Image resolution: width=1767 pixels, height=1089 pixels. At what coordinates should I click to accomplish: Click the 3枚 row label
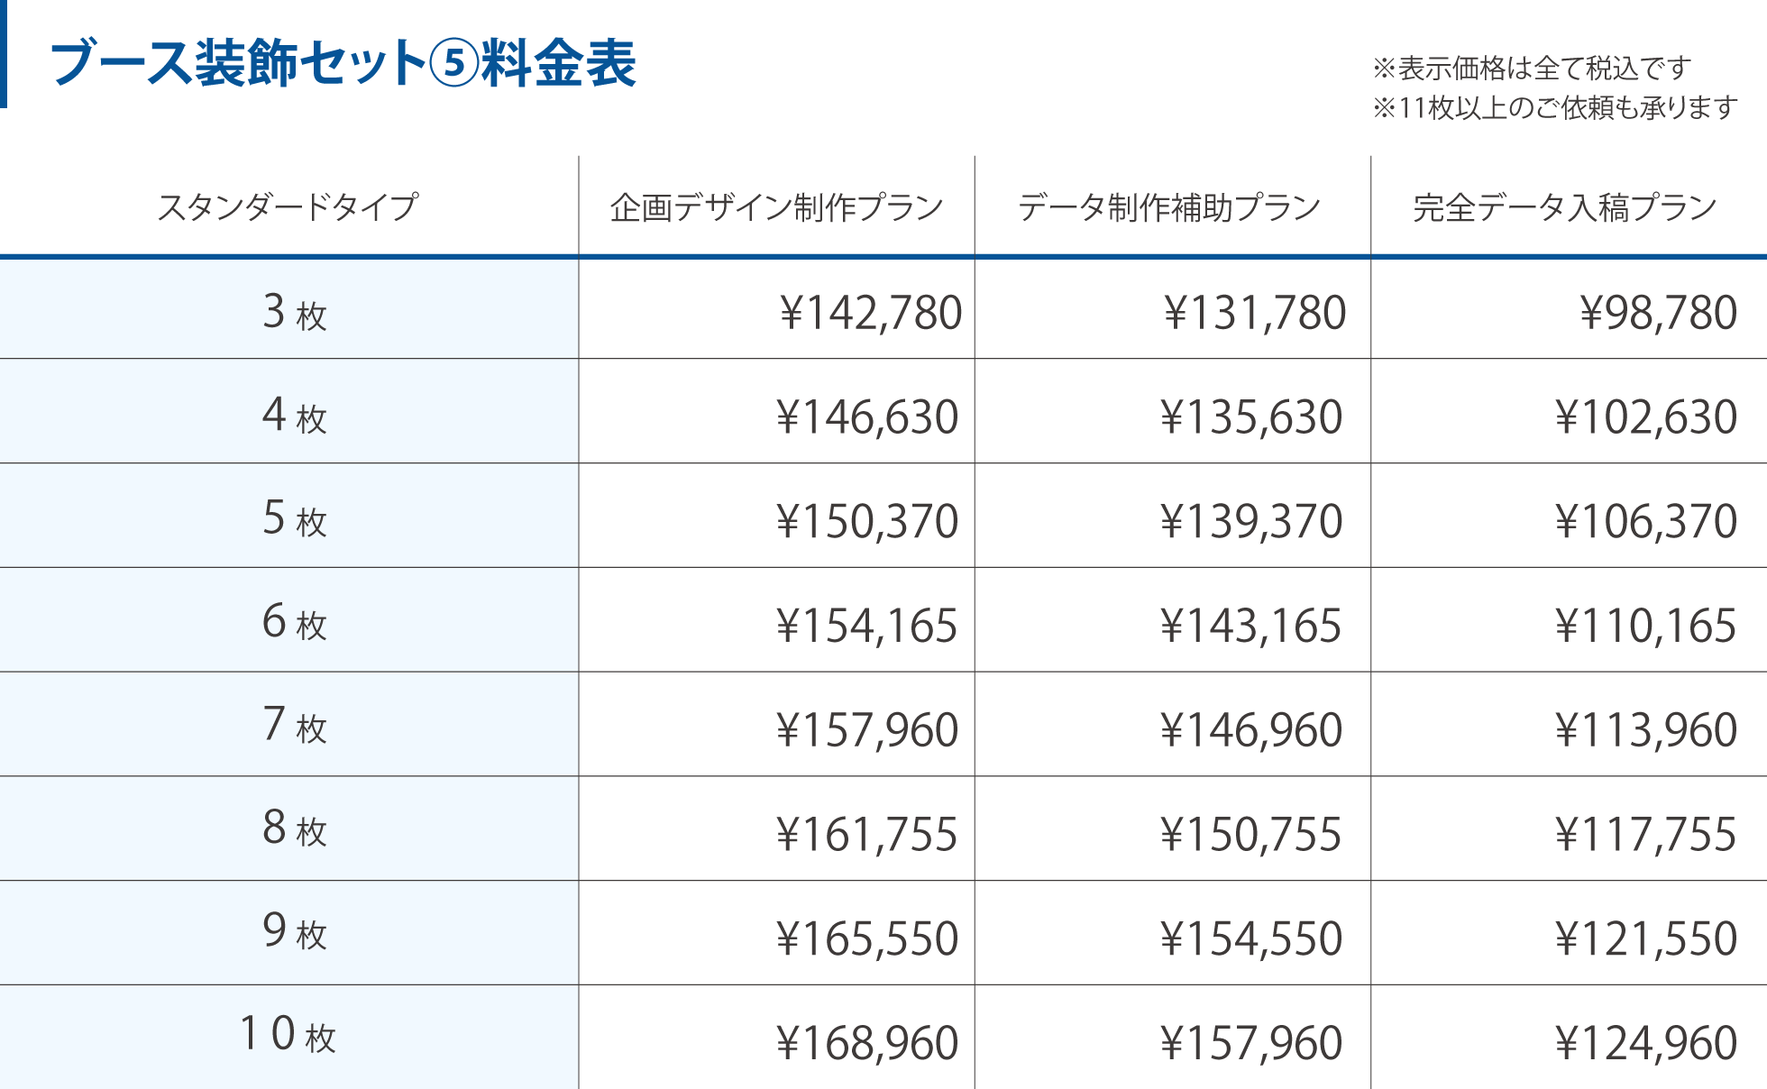coord(294,312)
